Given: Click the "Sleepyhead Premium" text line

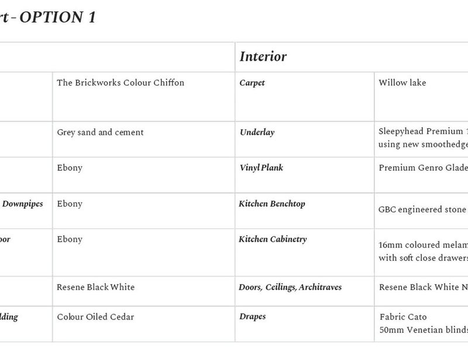Looking at the screenshot, I should click(x=420, y=133).
